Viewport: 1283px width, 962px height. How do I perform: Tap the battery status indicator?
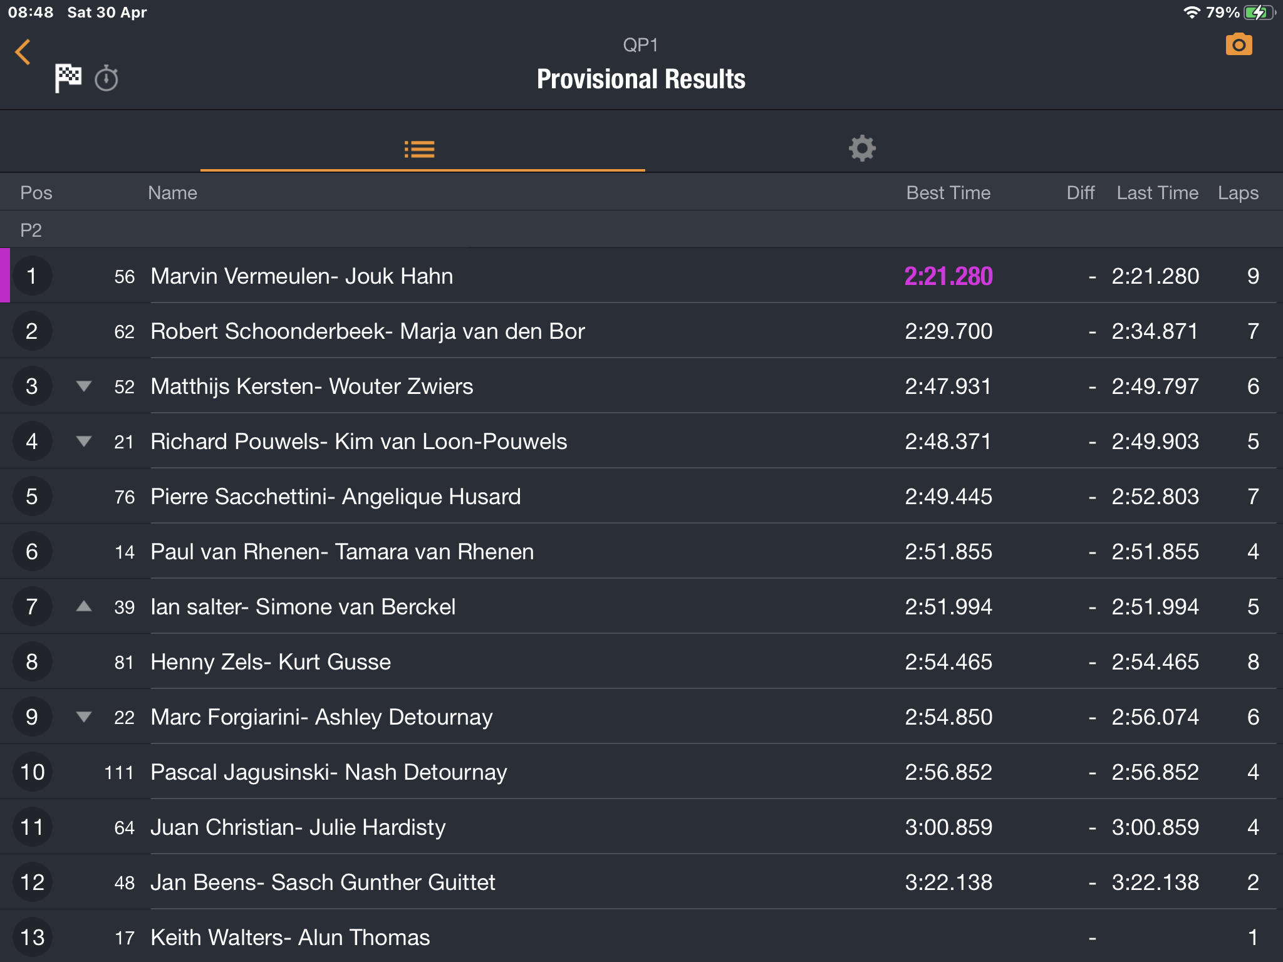1260,13
